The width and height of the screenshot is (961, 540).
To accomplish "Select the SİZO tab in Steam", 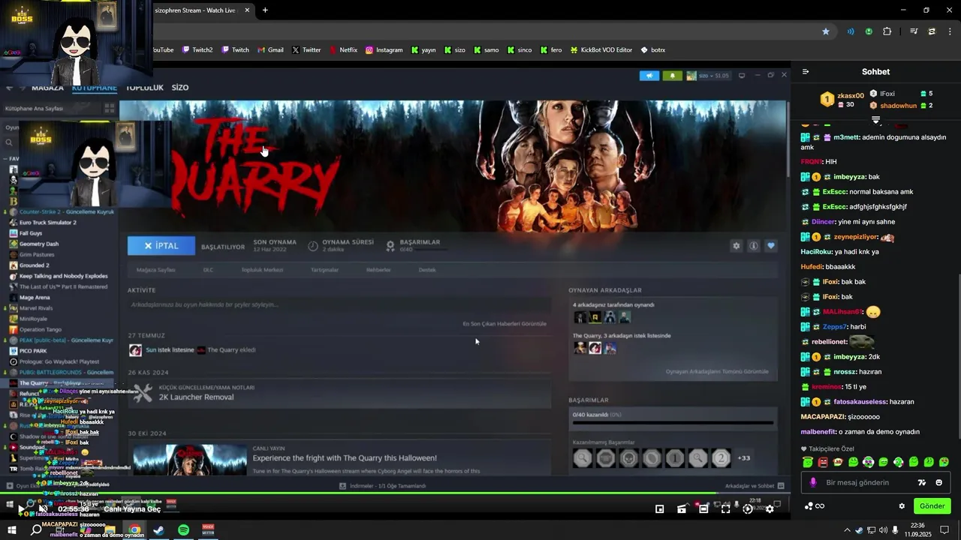I will pos(180,88).
